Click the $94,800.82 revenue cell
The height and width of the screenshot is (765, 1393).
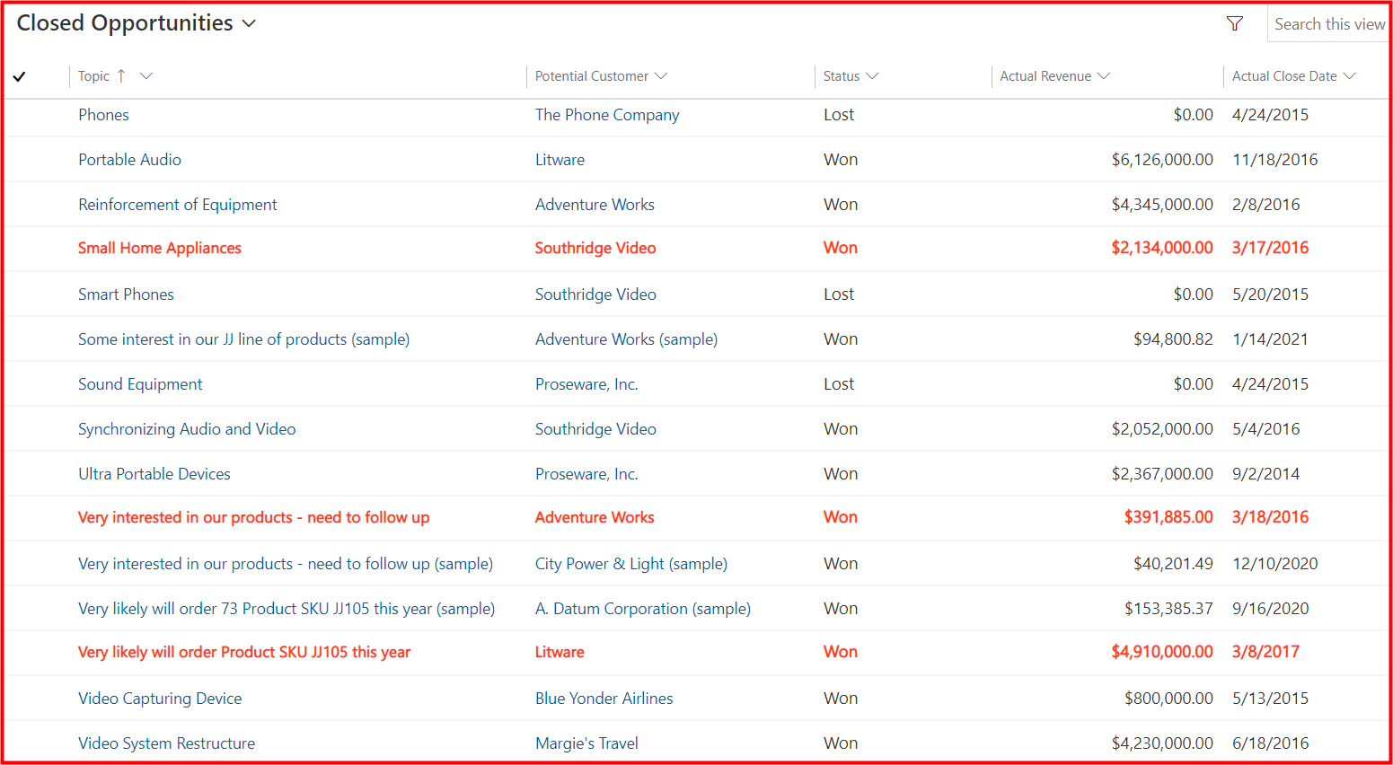coord(1173,339)
